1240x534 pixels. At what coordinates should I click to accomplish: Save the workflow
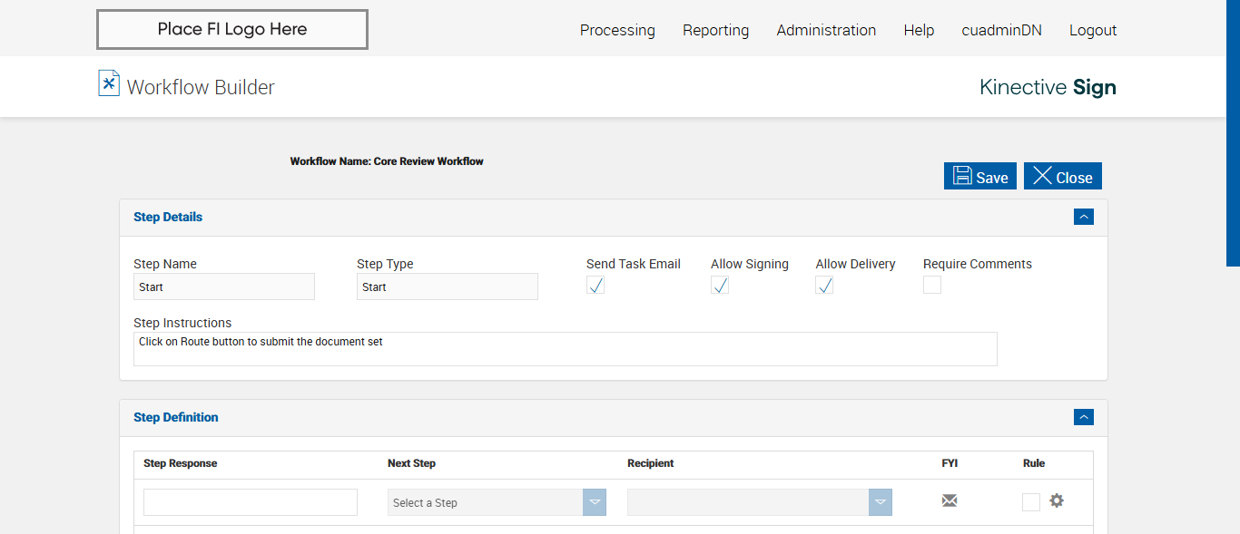980,177
